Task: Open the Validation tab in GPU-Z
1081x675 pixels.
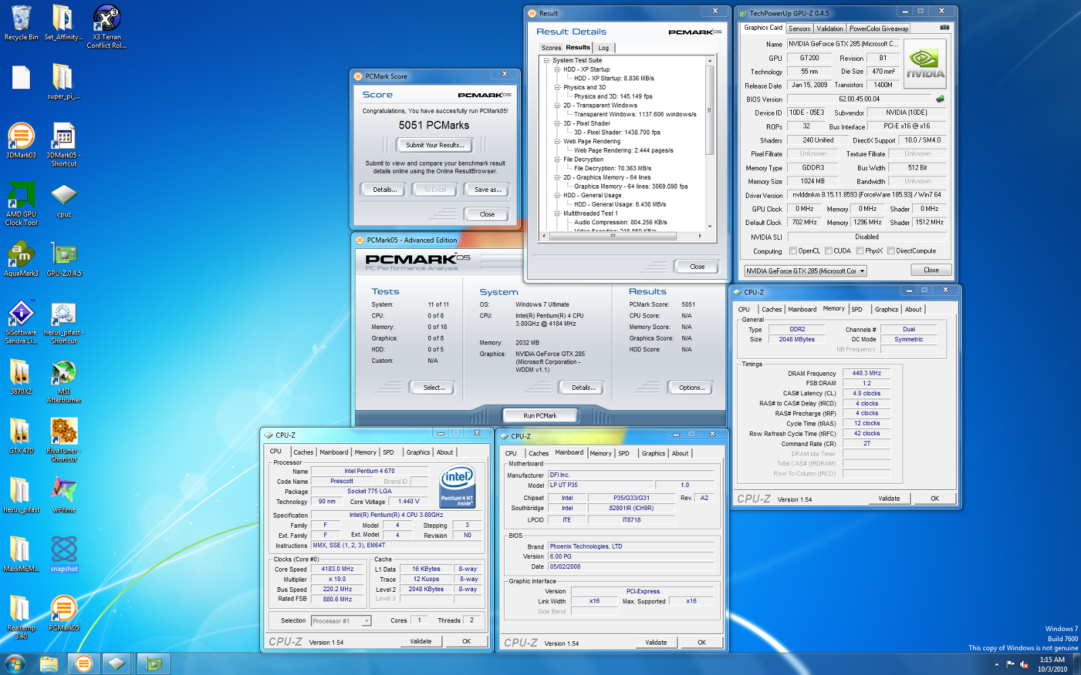Action: point(830,28)
